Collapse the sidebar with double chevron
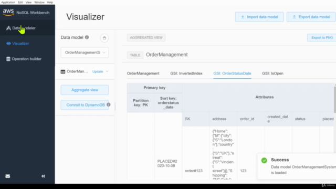The width and height of the screenshot is (336, 189). [43, 176]
